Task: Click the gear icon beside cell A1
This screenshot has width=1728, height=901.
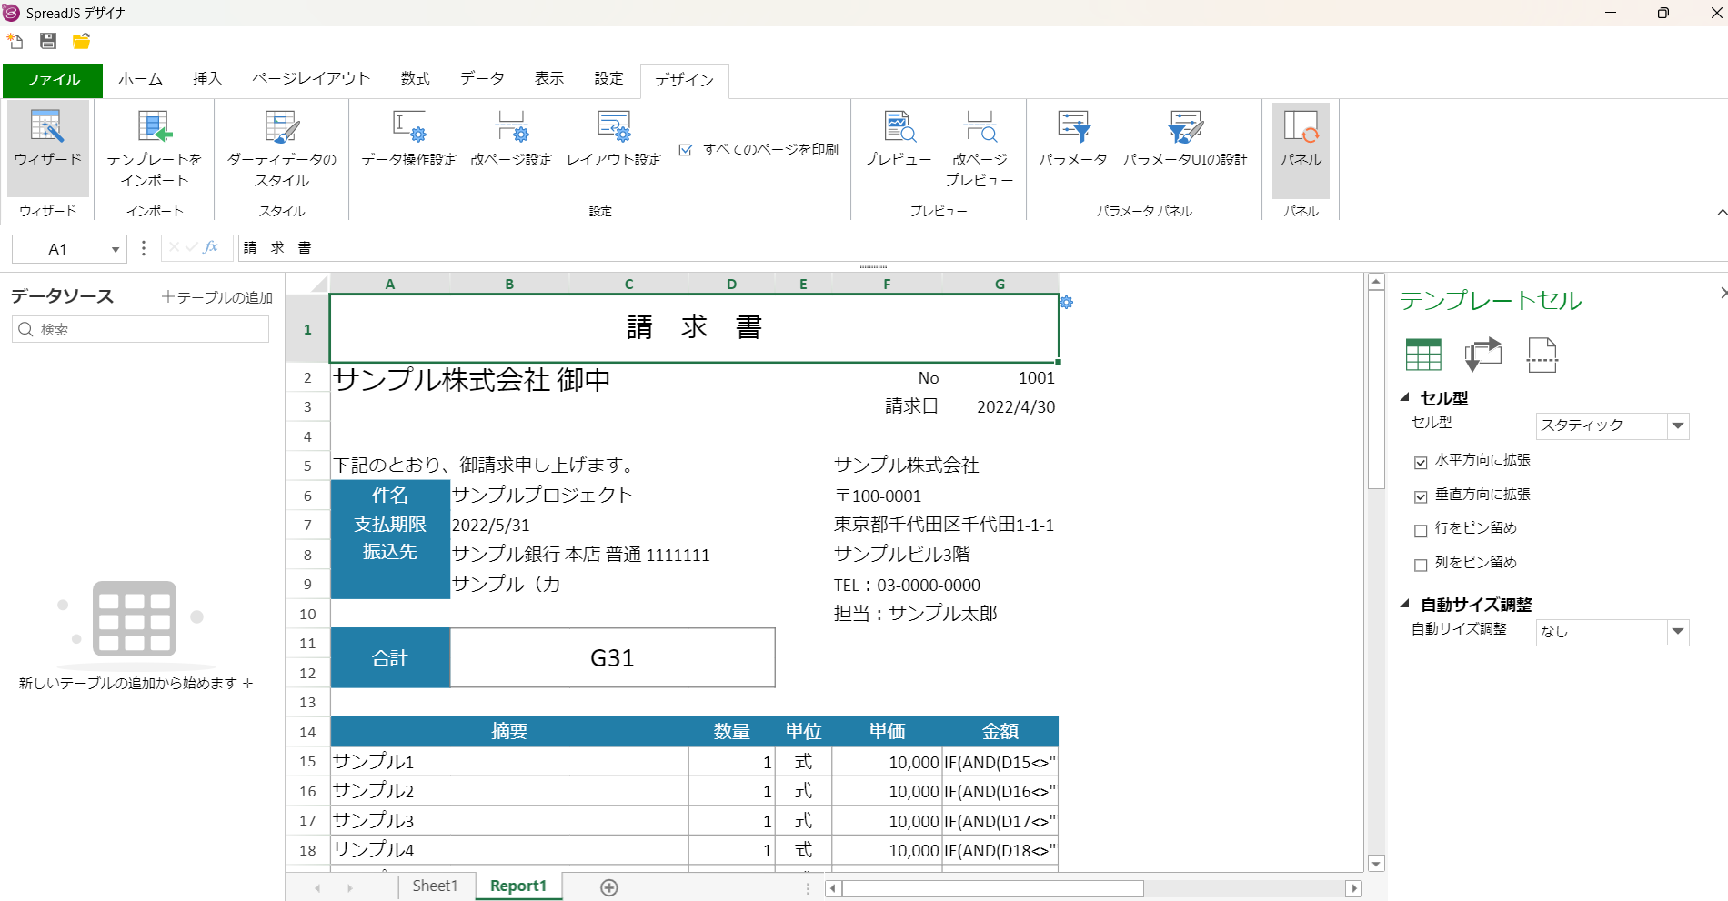Action: point(1067,302)
